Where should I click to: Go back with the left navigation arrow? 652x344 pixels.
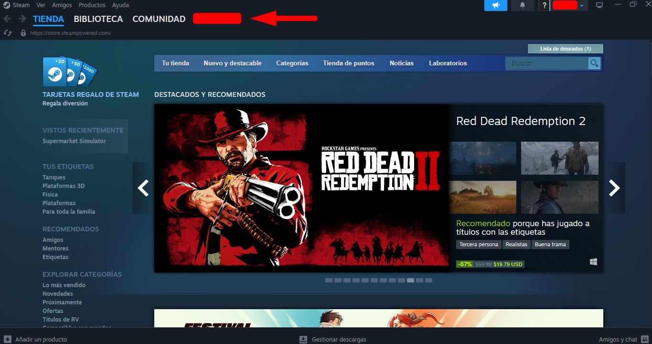tap(7, 19)
